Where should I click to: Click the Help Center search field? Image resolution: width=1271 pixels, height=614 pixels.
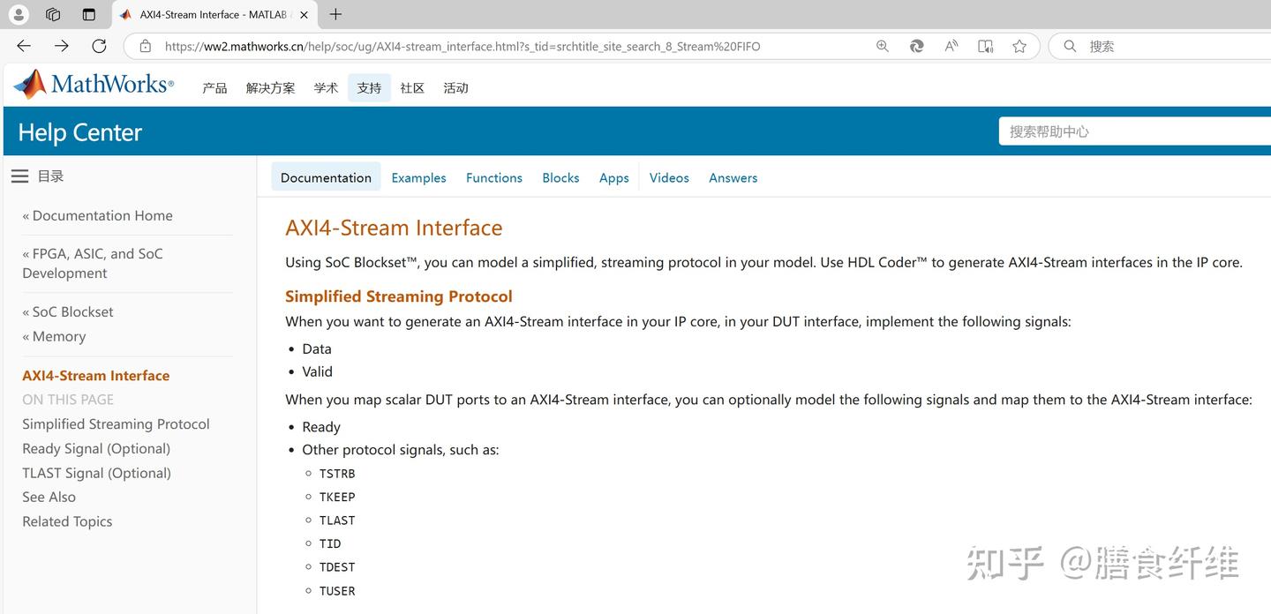pos(1134,131)
